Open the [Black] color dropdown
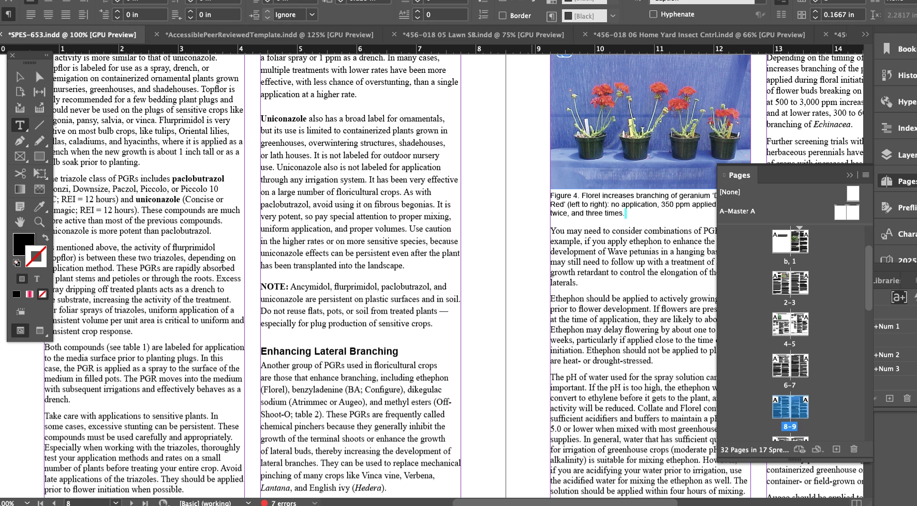 tap(613, 16)
